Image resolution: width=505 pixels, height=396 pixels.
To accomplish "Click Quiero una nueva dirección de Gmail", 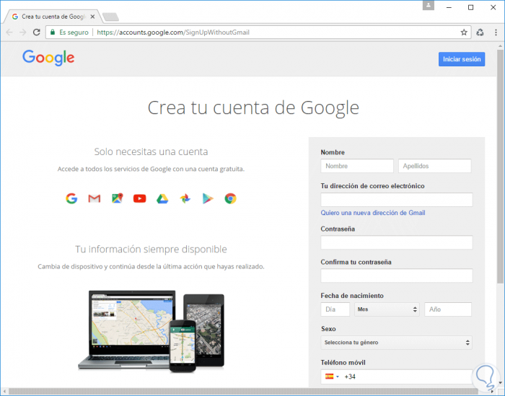I will coord(373,213).
